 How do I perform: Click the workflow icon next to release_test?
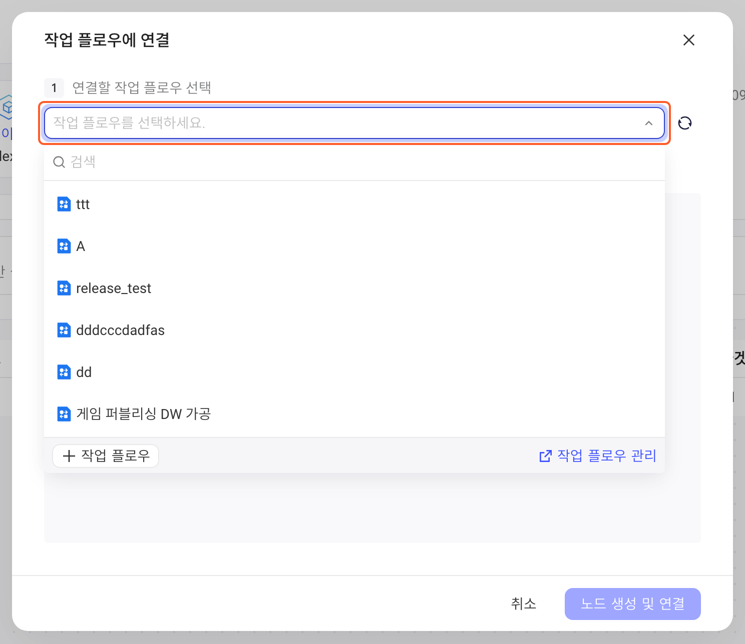click(x=64, y=288)
